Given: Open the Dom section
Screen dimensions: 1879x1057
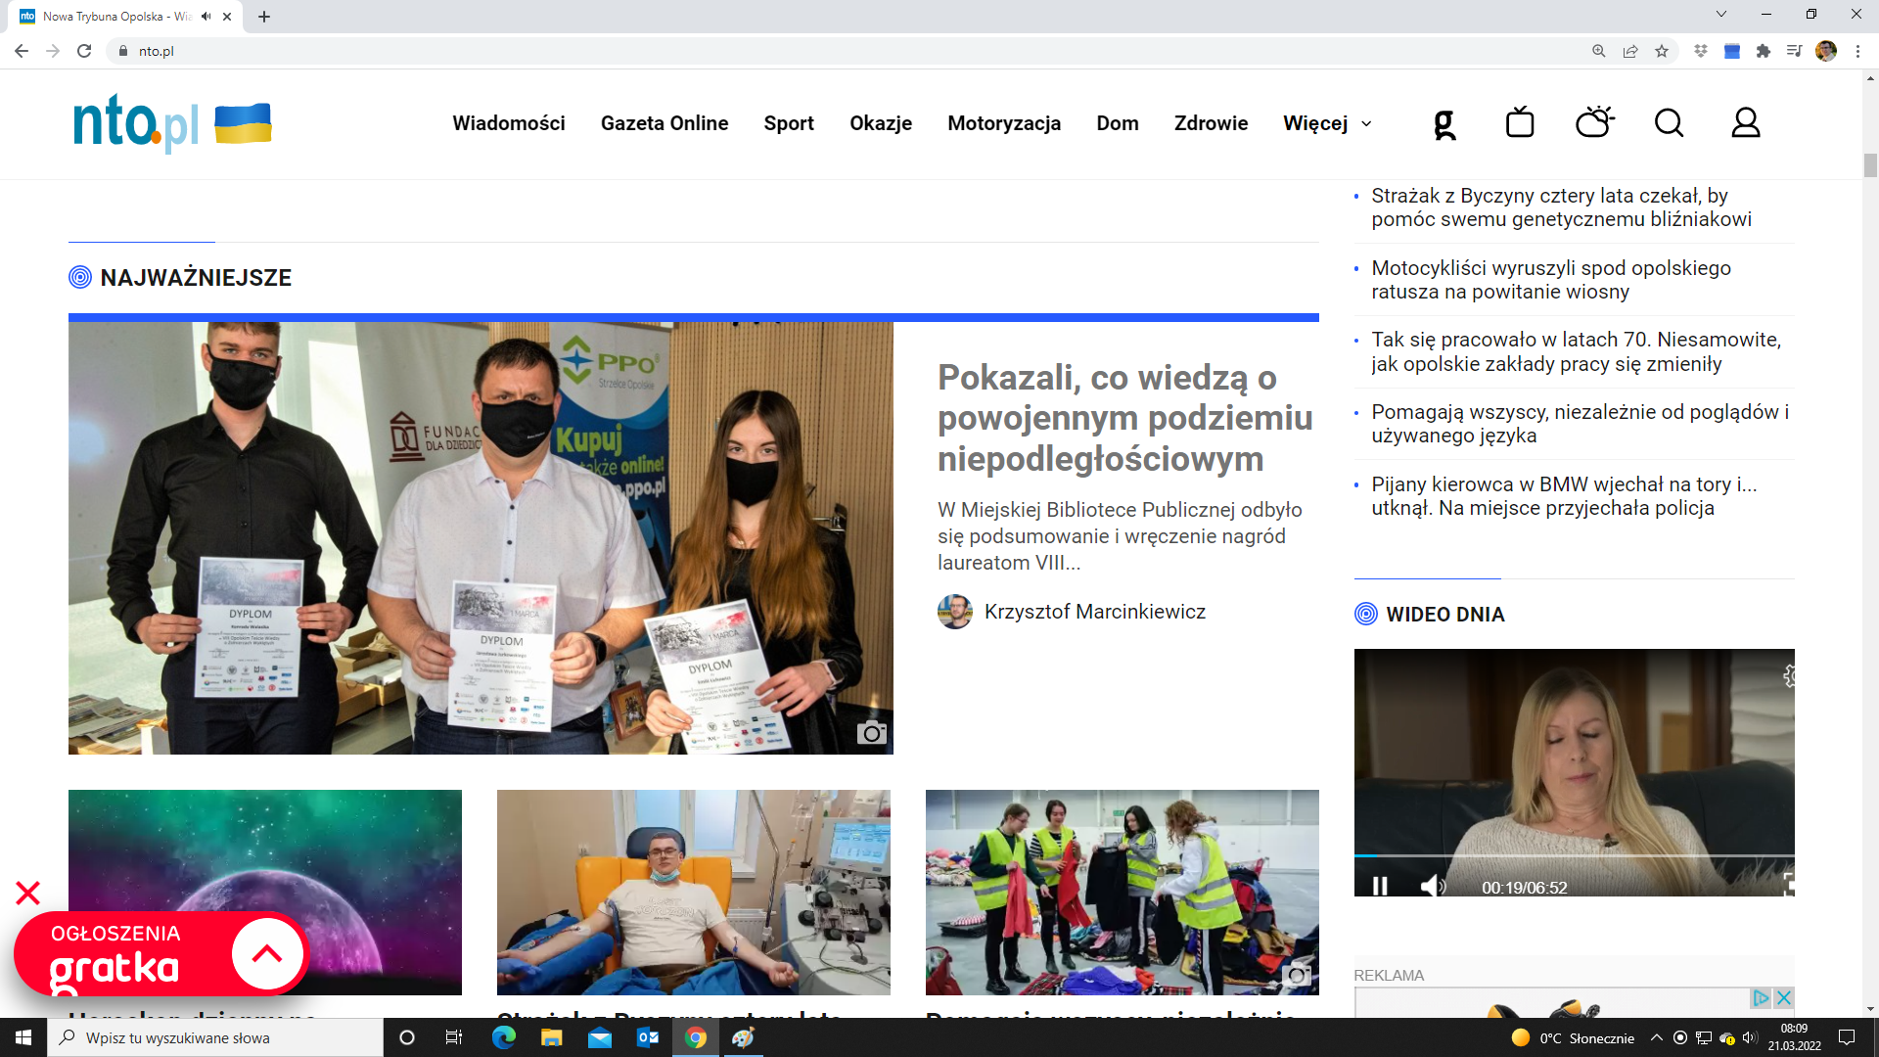Looking at the screenshot, I should (1118, 123).
